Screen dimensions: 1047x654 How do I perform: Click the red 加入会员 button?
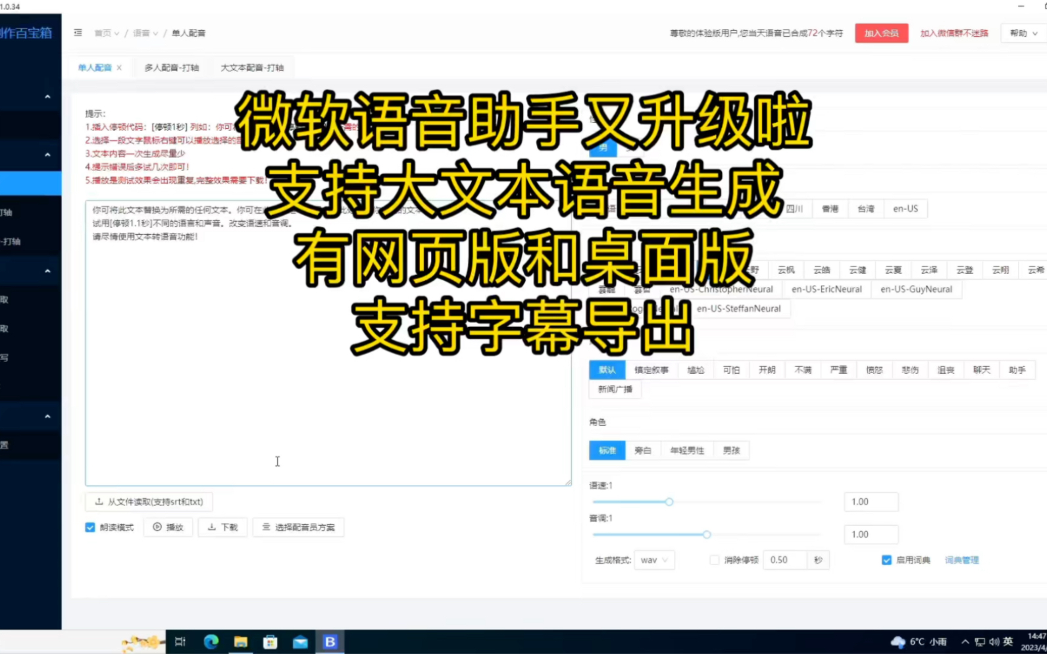[881, 33]
